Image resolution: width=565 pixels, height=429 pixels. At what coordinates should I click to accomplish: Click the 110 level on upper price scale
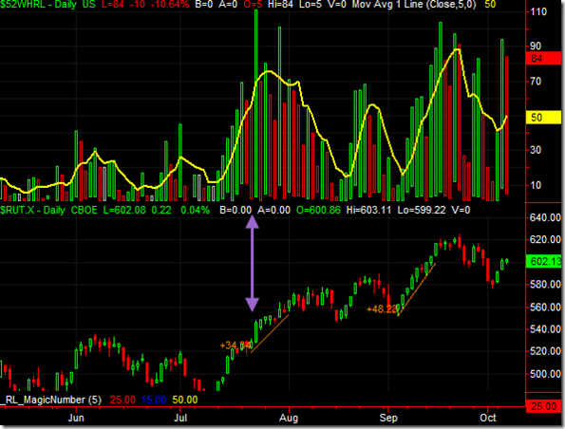click(538, 11)
